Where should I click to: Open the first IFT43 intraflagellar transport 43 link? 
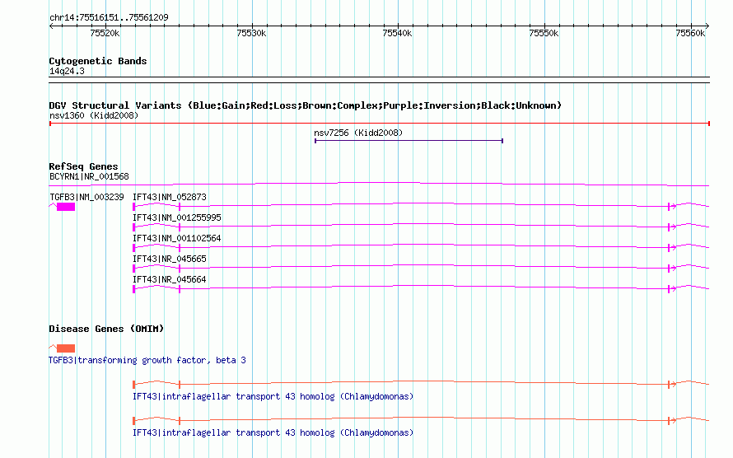click(x=273, y=396)
